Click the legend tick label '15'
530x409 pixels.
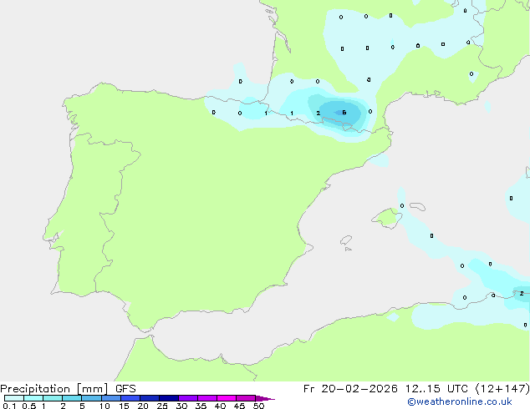[x=124, y=406]
